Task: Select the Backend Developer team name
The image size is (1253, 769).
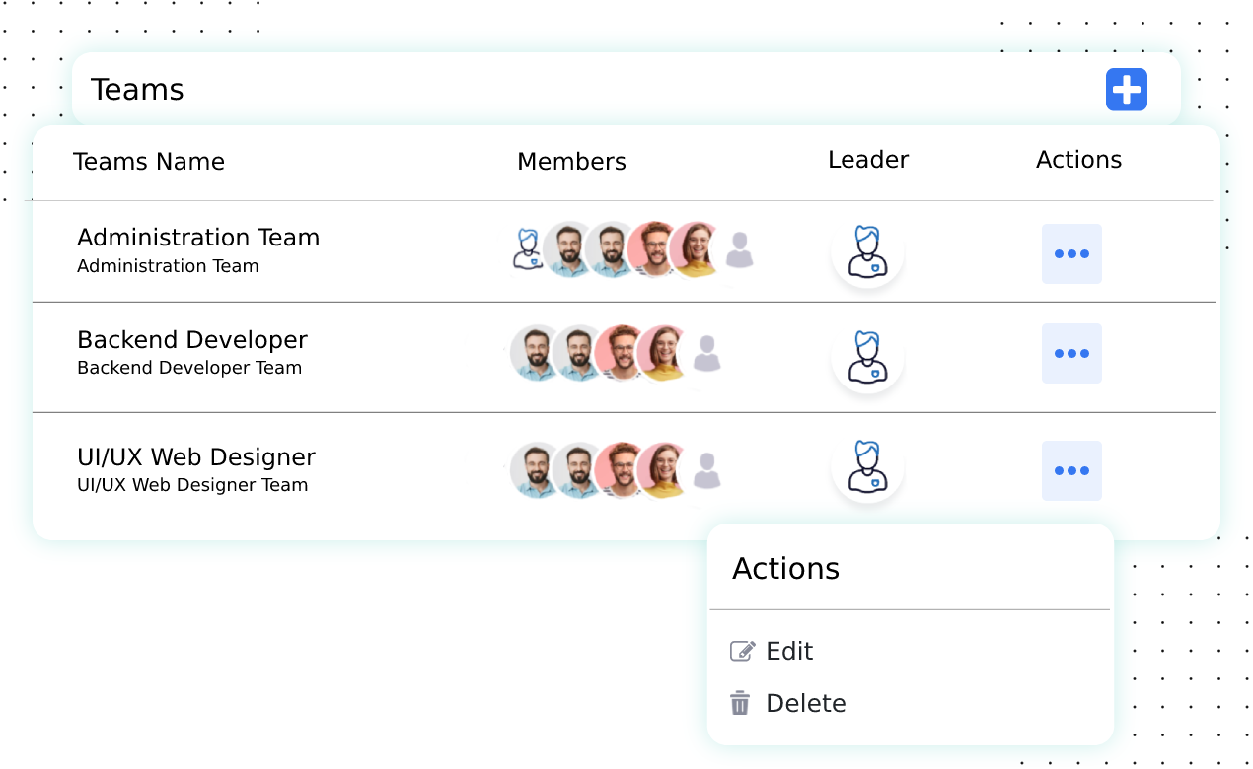Action: 192,339
